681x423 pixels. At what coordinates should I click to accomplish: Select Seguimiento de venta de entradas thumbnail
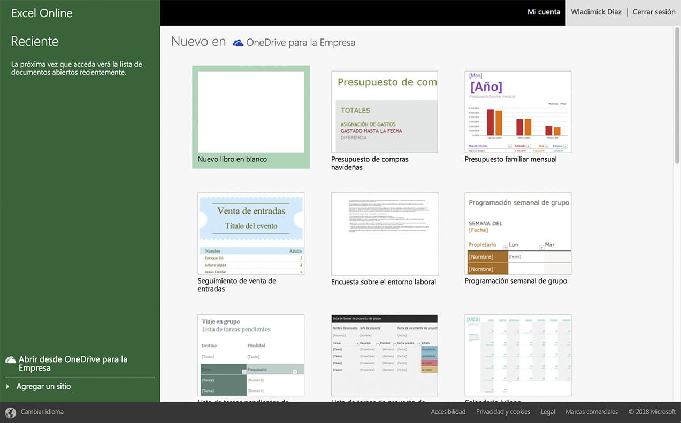tap(251, 234)
